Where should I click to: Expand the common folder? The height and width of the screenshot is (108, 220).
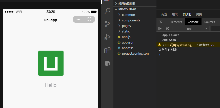click(128, 15)
